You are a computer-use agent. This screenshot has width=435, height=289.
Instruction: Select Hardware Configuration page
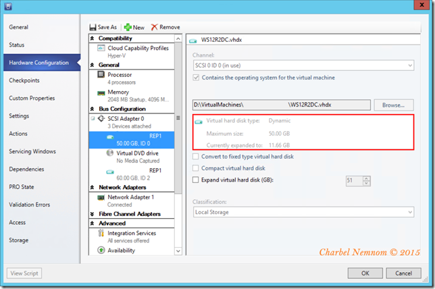pyautogui.click(x=42, y=63)
